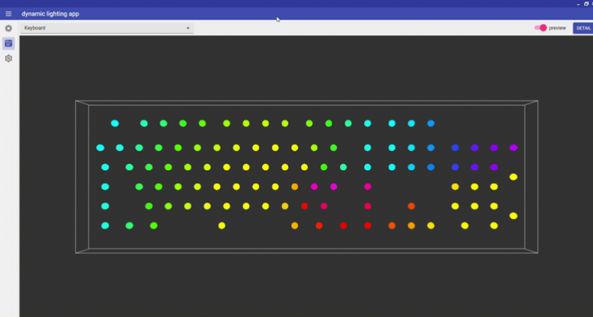The width and height of the screenshot is (593, 317).
Task: Pick the purple LED at far right of second row
Action: (x=513, y=148)
